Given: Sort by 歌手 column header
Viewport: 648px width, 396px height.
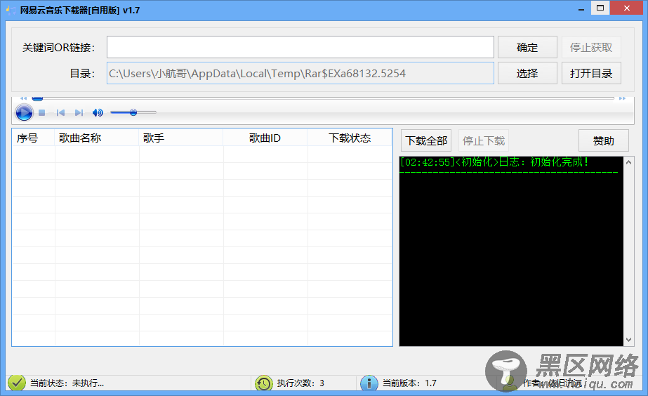Looking at the screenshot, I should tap(181, 138).
